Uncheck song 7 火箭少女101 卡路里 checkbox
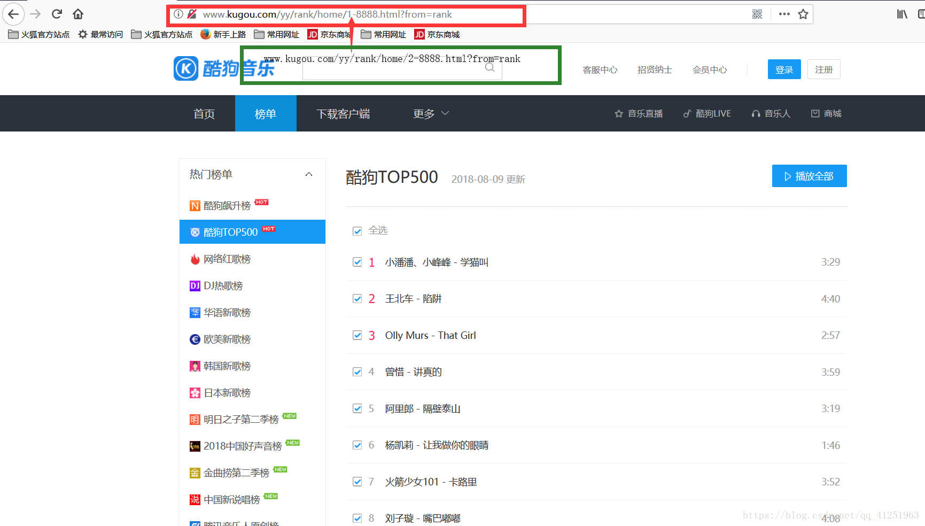Viewport: 925px width, 526px height. 357,482
